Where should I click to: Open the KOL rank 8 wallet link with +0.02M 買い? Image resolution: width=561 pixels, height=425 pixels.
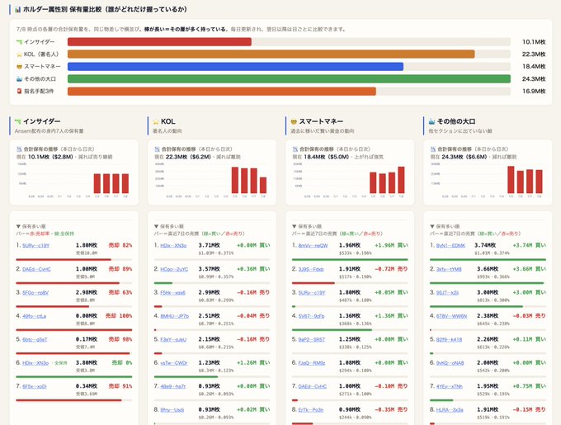172,410
